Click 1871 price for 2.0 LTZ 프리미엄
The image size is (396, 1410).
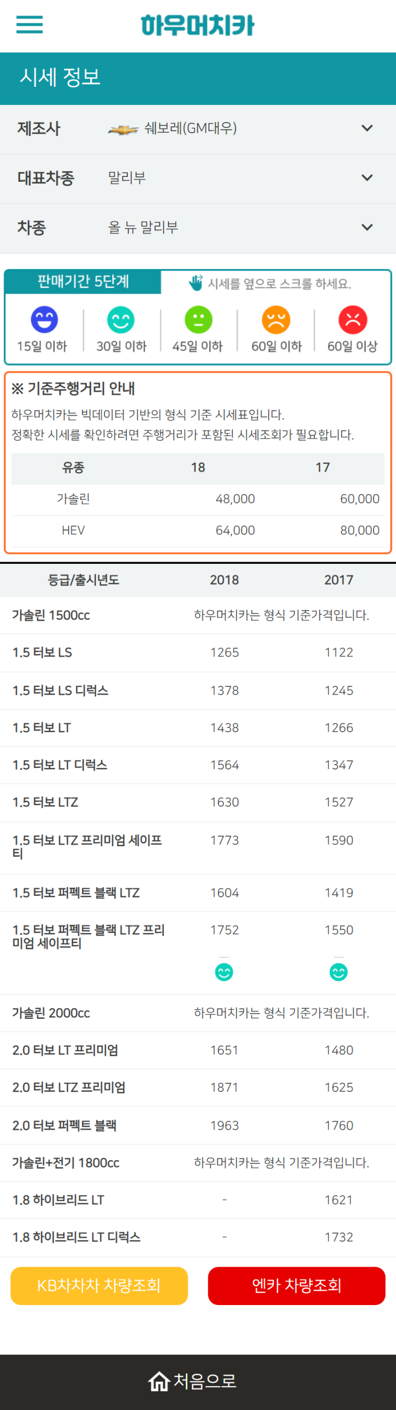pyautogui.click(x=224, y=1087)
